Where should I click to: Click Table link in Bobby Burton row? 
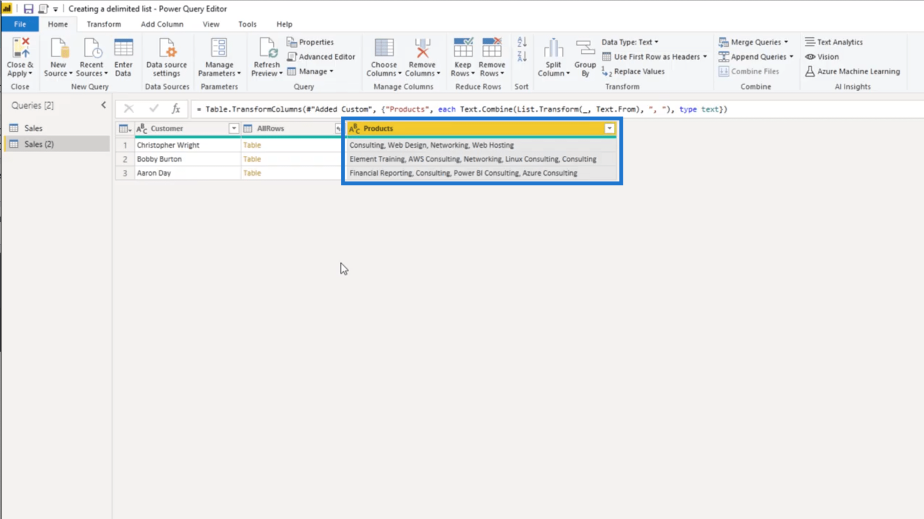click(x=252, y=159)
